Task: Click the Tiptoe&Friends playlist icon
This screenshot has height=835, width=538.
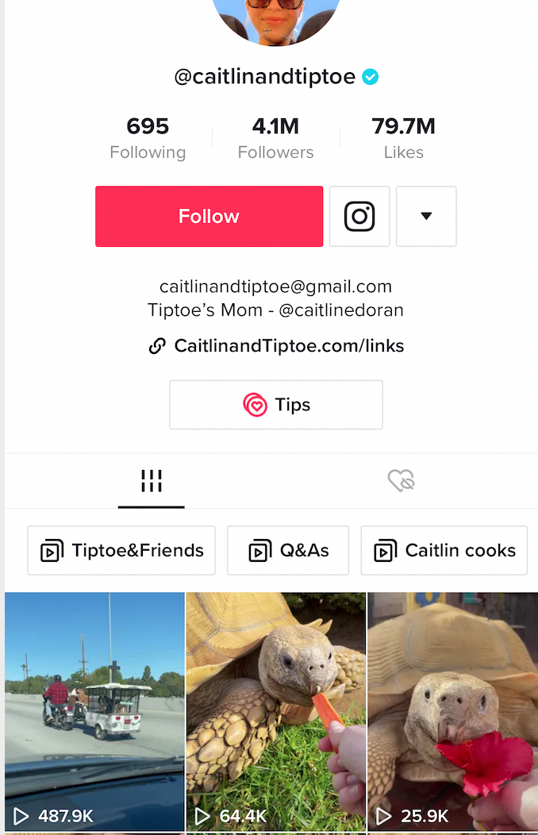Action: [52, 551]
